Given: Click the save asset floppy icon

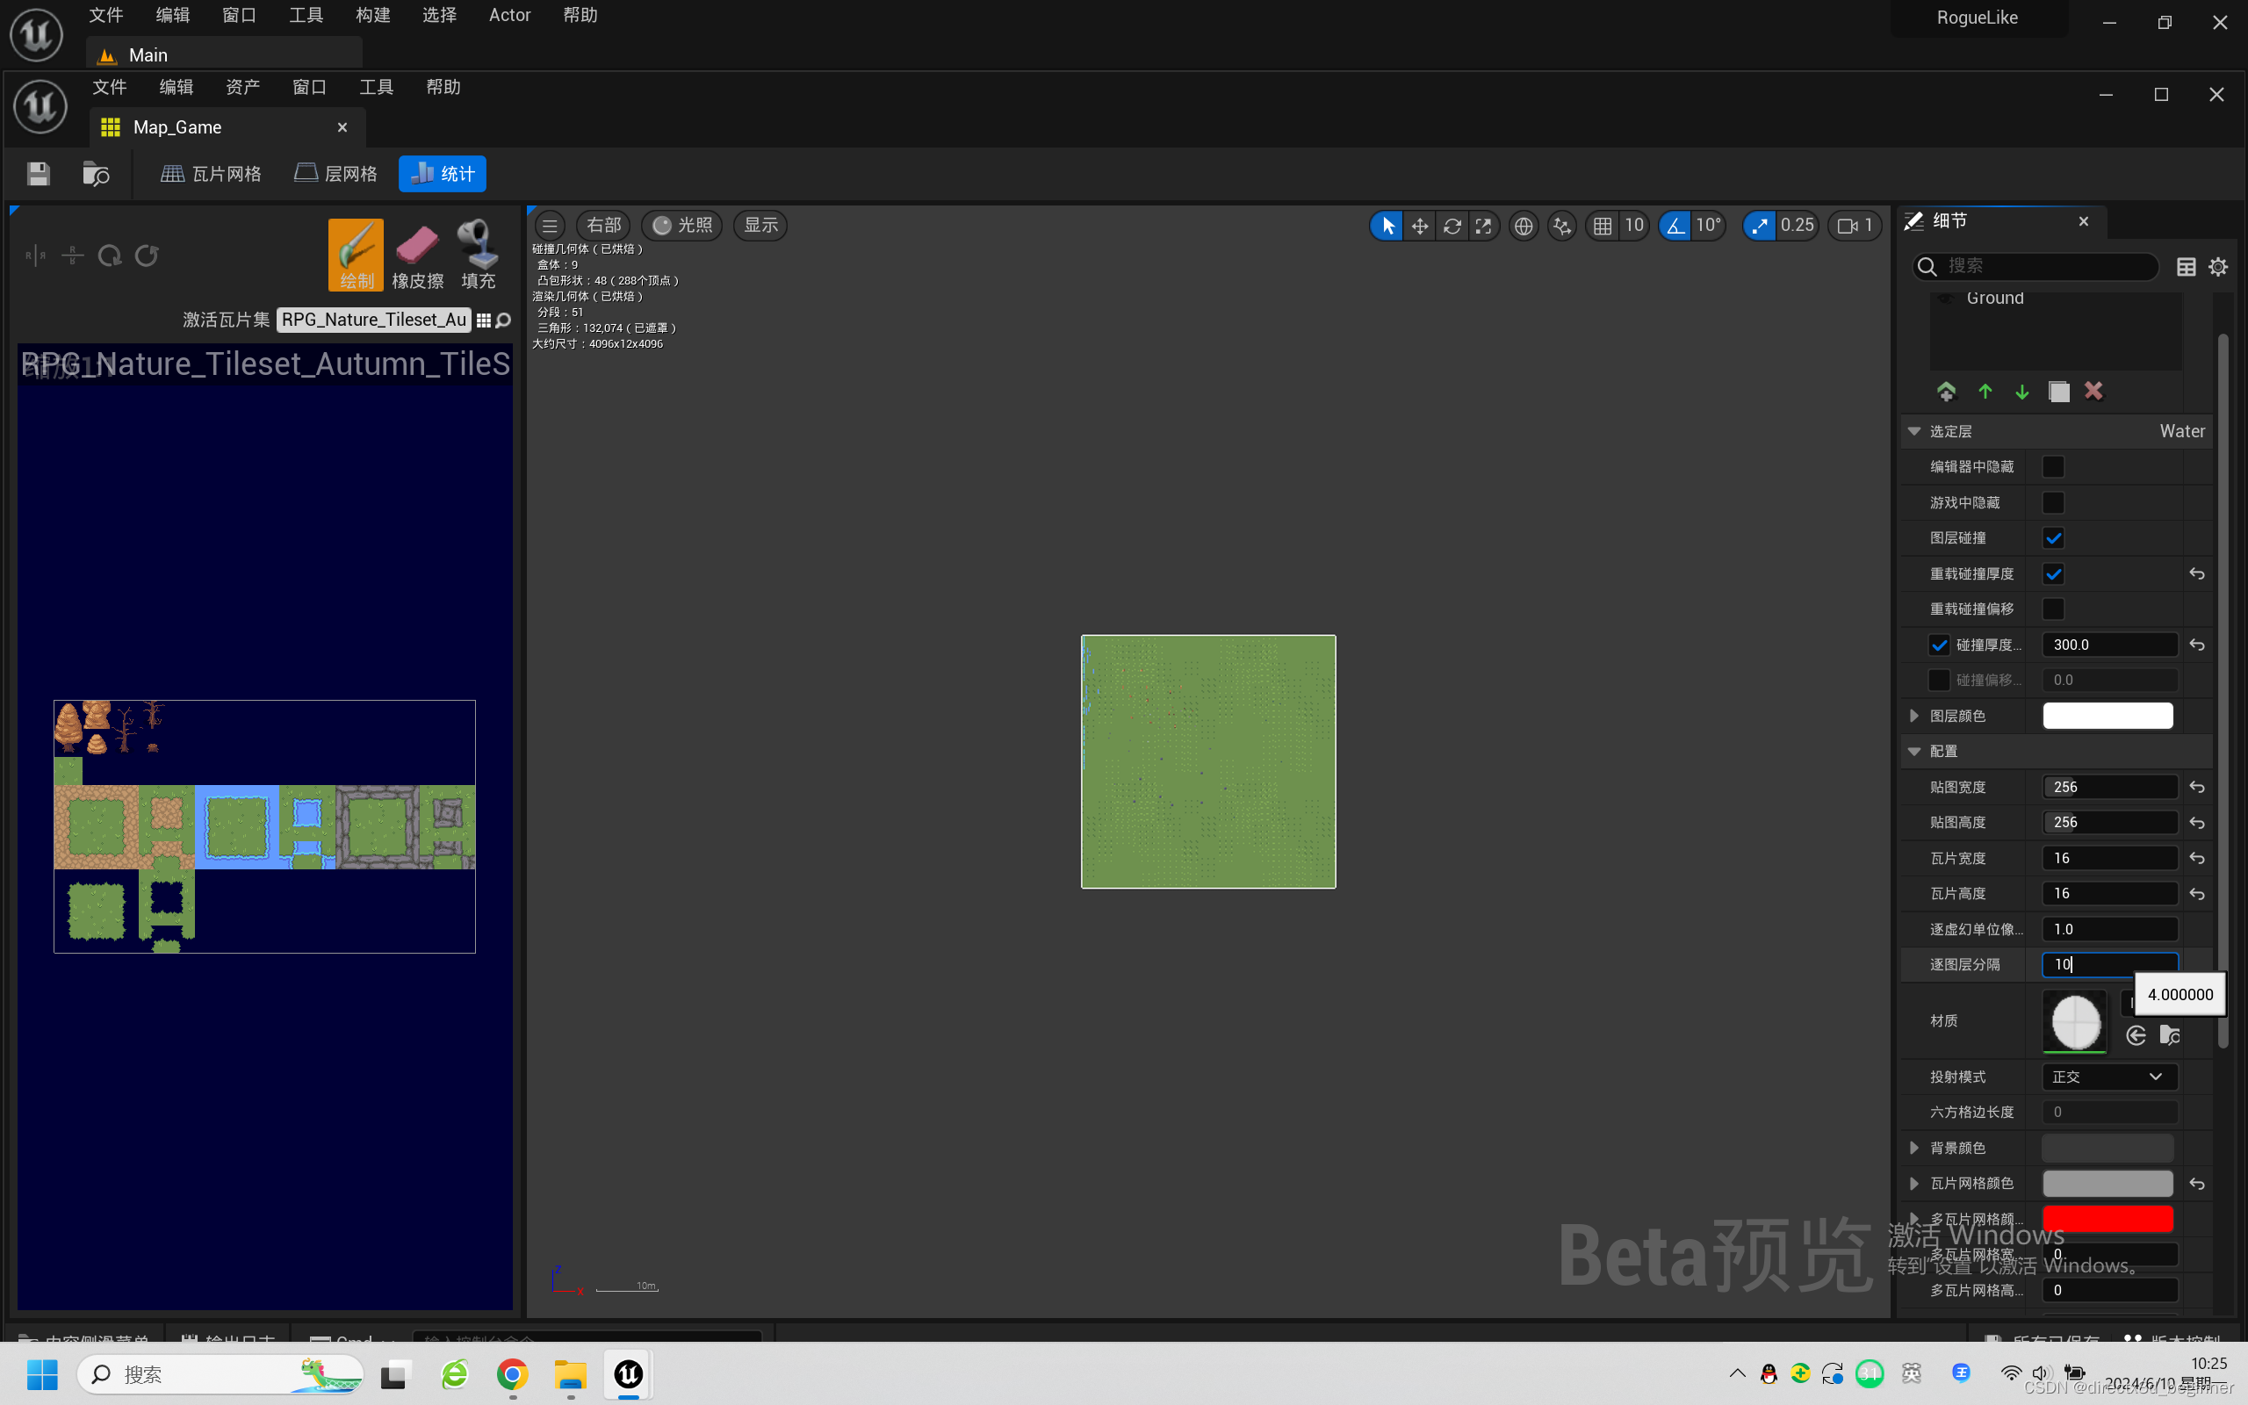Looking at the screenshot, I should [x=38, y=174].
